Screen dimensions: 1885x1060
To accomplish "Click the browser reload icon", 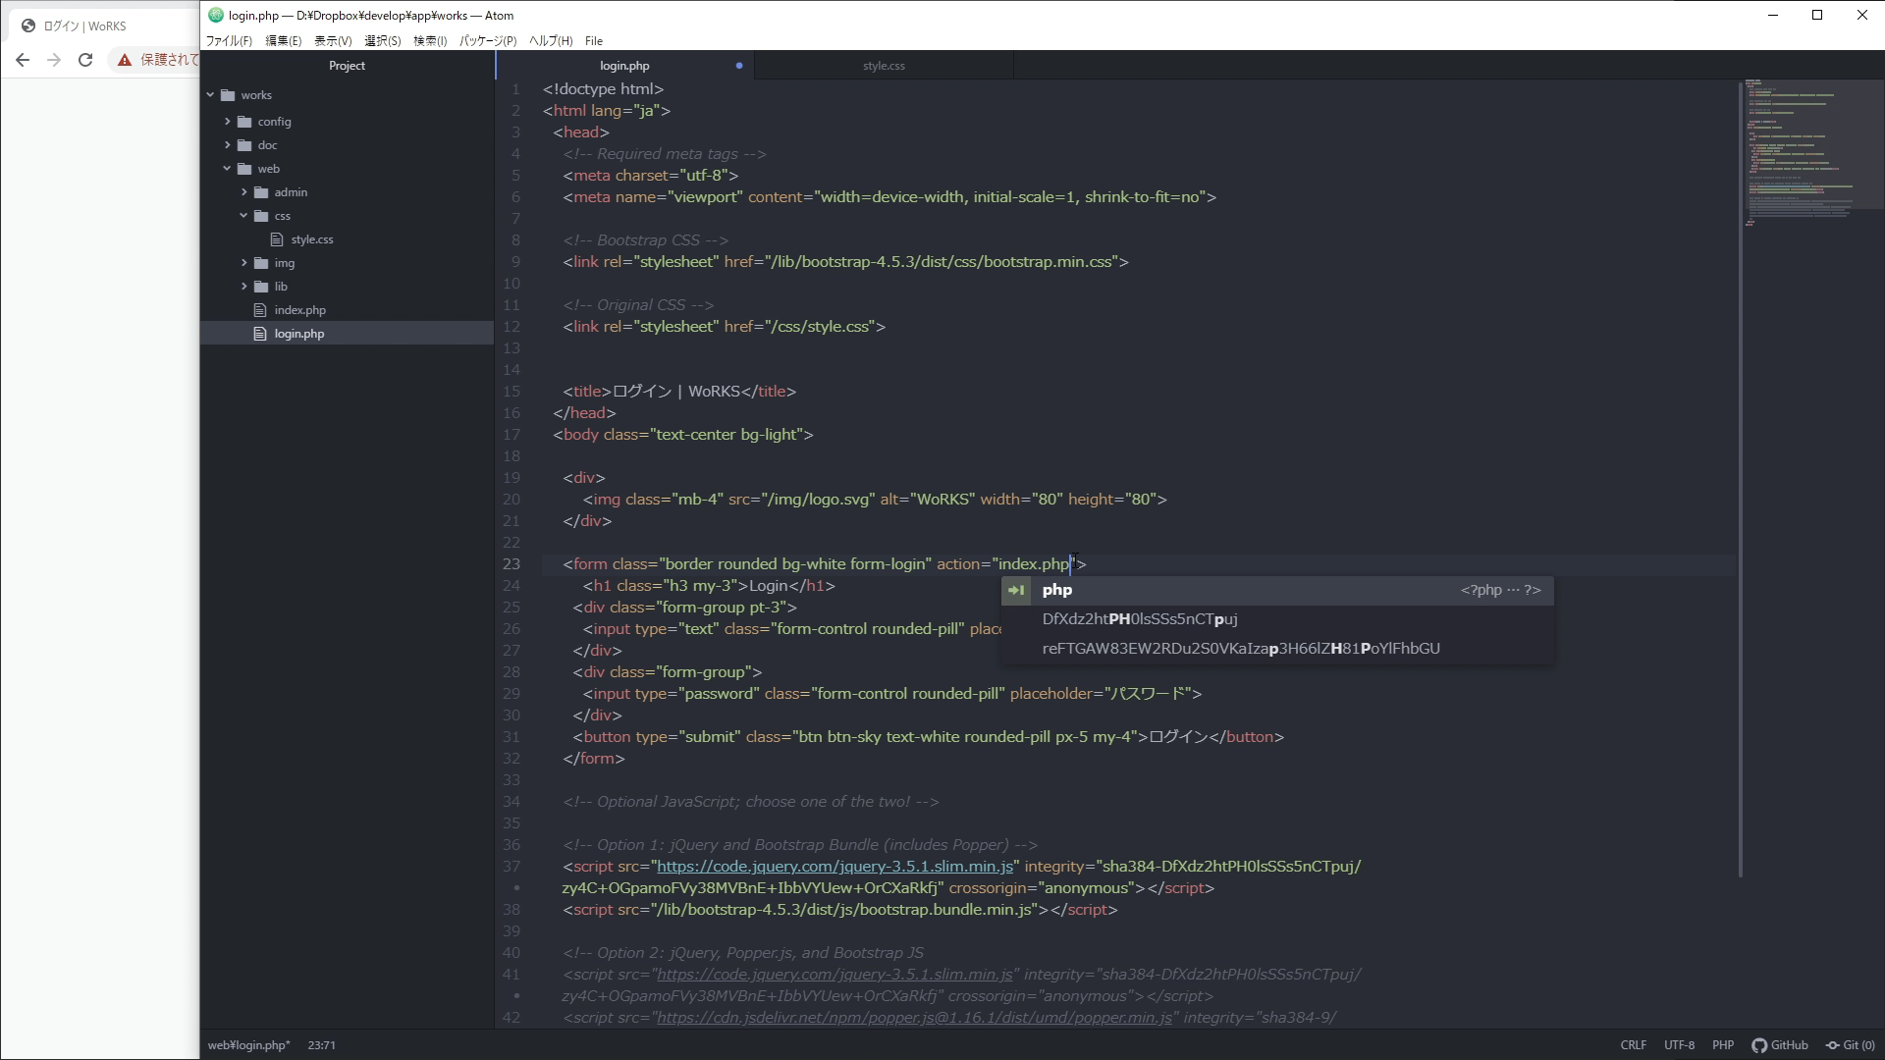I will click(x=85, y=60).
